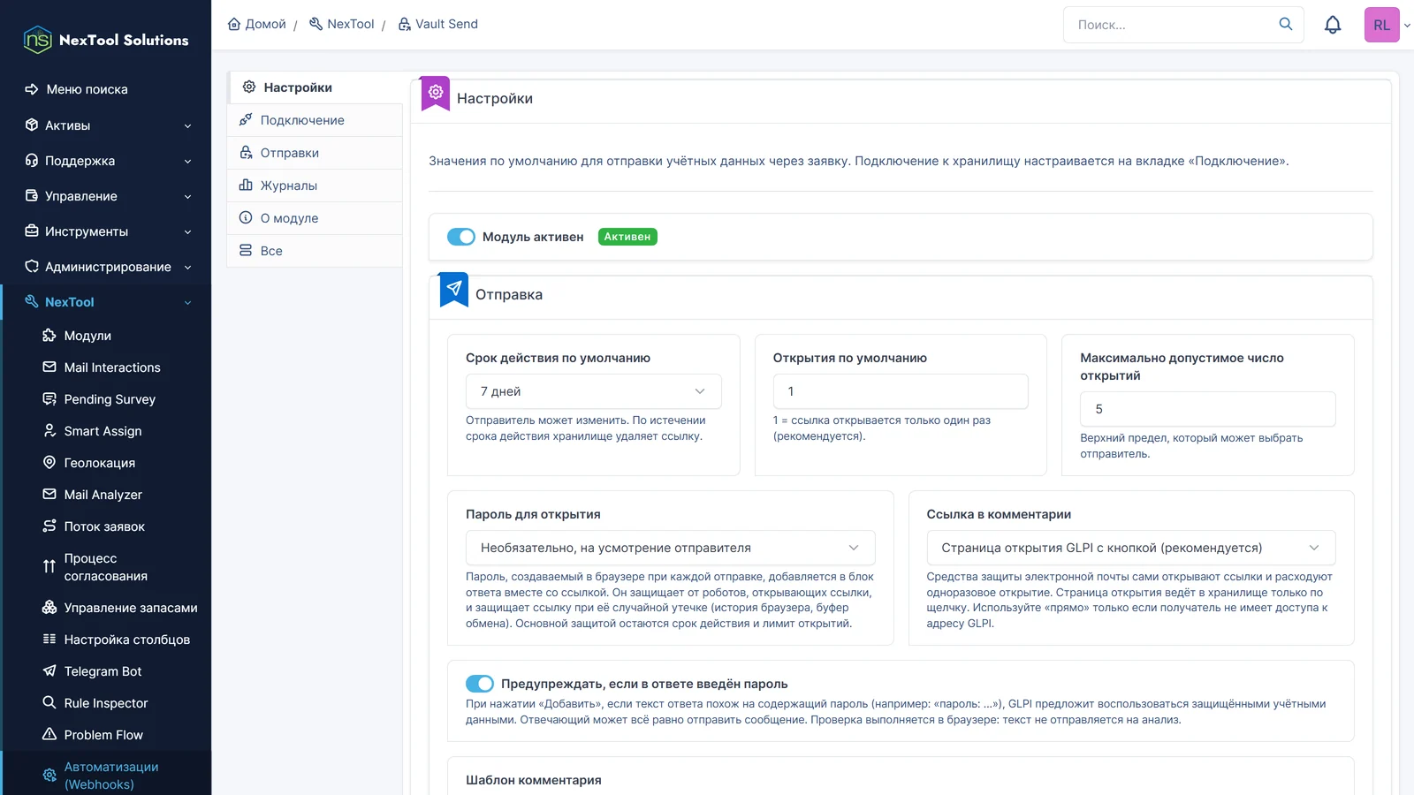Viewport: 1414px width, 795px height.
Task: Click the search magnifier icon
Action: (1286, 24)
